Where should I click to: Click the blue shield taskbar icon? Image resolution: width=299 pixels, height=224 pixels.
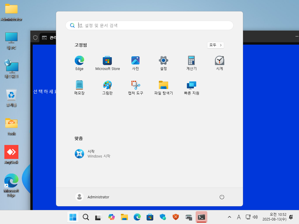pyautogui.click(x=163, y=217)
